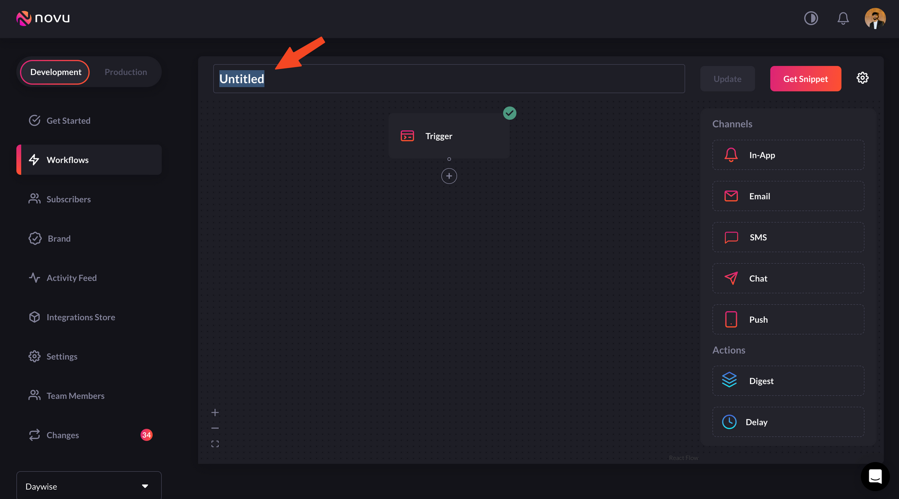The image size is (899, 499).
Task: Open the user avatar menu
Action: 875,18
